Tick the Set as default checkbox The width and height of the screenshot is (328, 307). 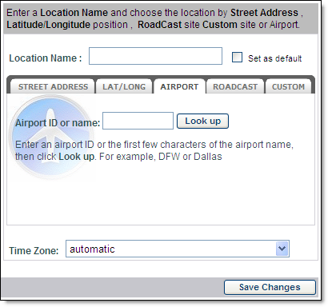[x=237, y=58]
